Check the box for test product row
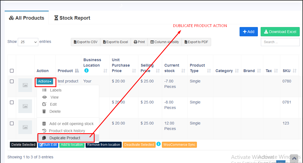 pos(12,81)
